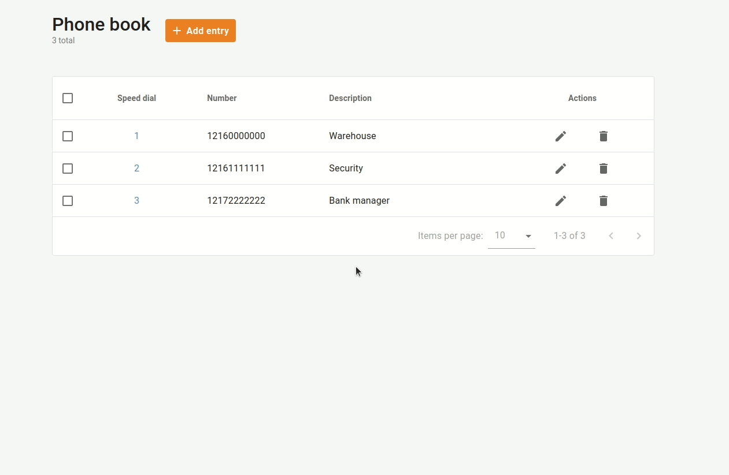729x475 pixels.
Task: Go to next page using right chevron
Action: click(x=638, y=235)
